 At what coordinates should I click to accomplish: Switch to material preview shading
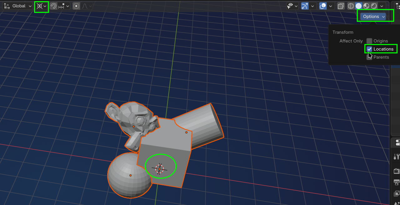click(x=366, y=6)
